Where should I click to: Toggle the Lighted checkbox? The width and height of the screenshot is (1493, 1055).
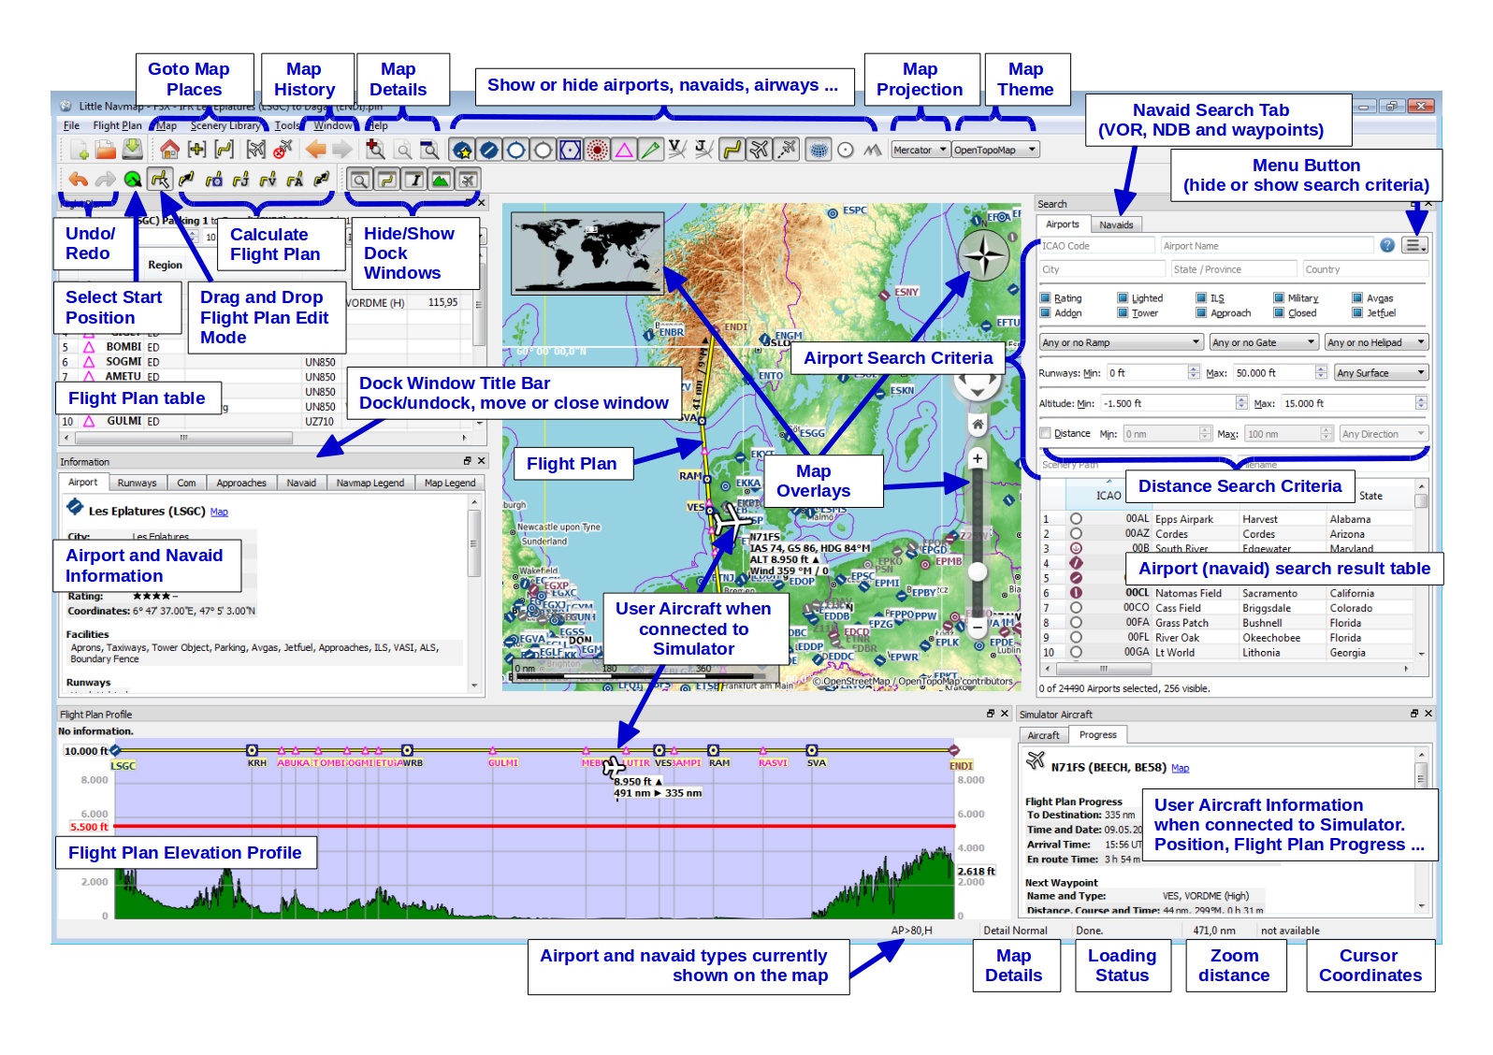[1123, 298]
